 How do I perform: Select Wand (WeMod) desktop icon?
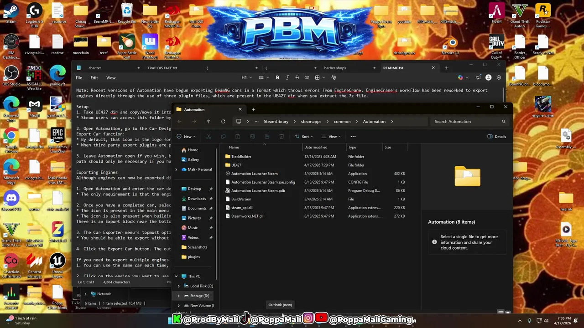point(150,47)
